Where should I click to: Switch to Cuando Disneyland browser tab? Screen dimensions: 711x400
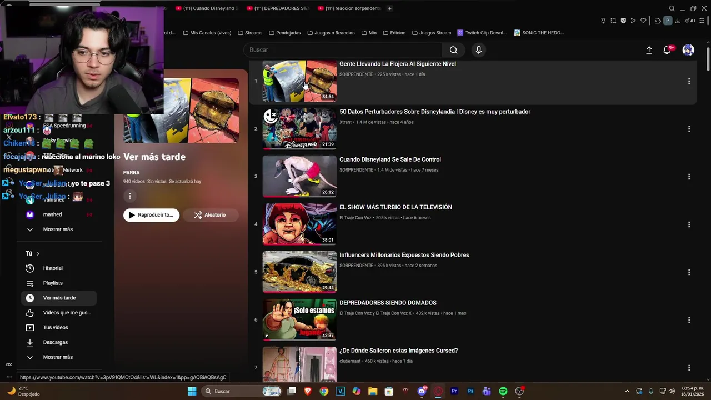click(x=207, y=8)
